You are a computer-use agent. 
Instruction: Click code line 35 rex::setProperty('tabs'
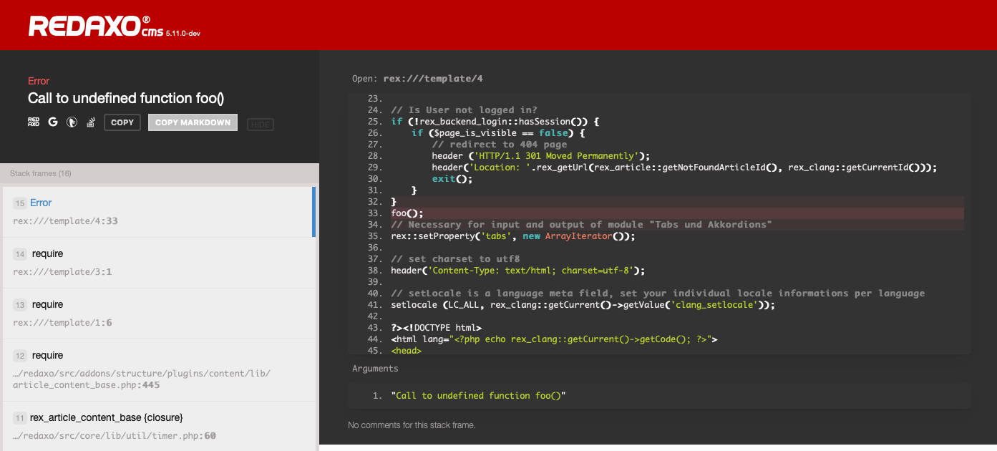[512, 236]
